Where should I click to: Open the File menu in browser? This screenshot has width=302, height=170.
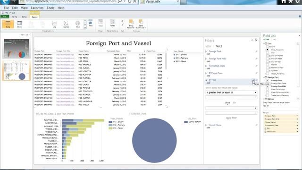coord(6,8)
